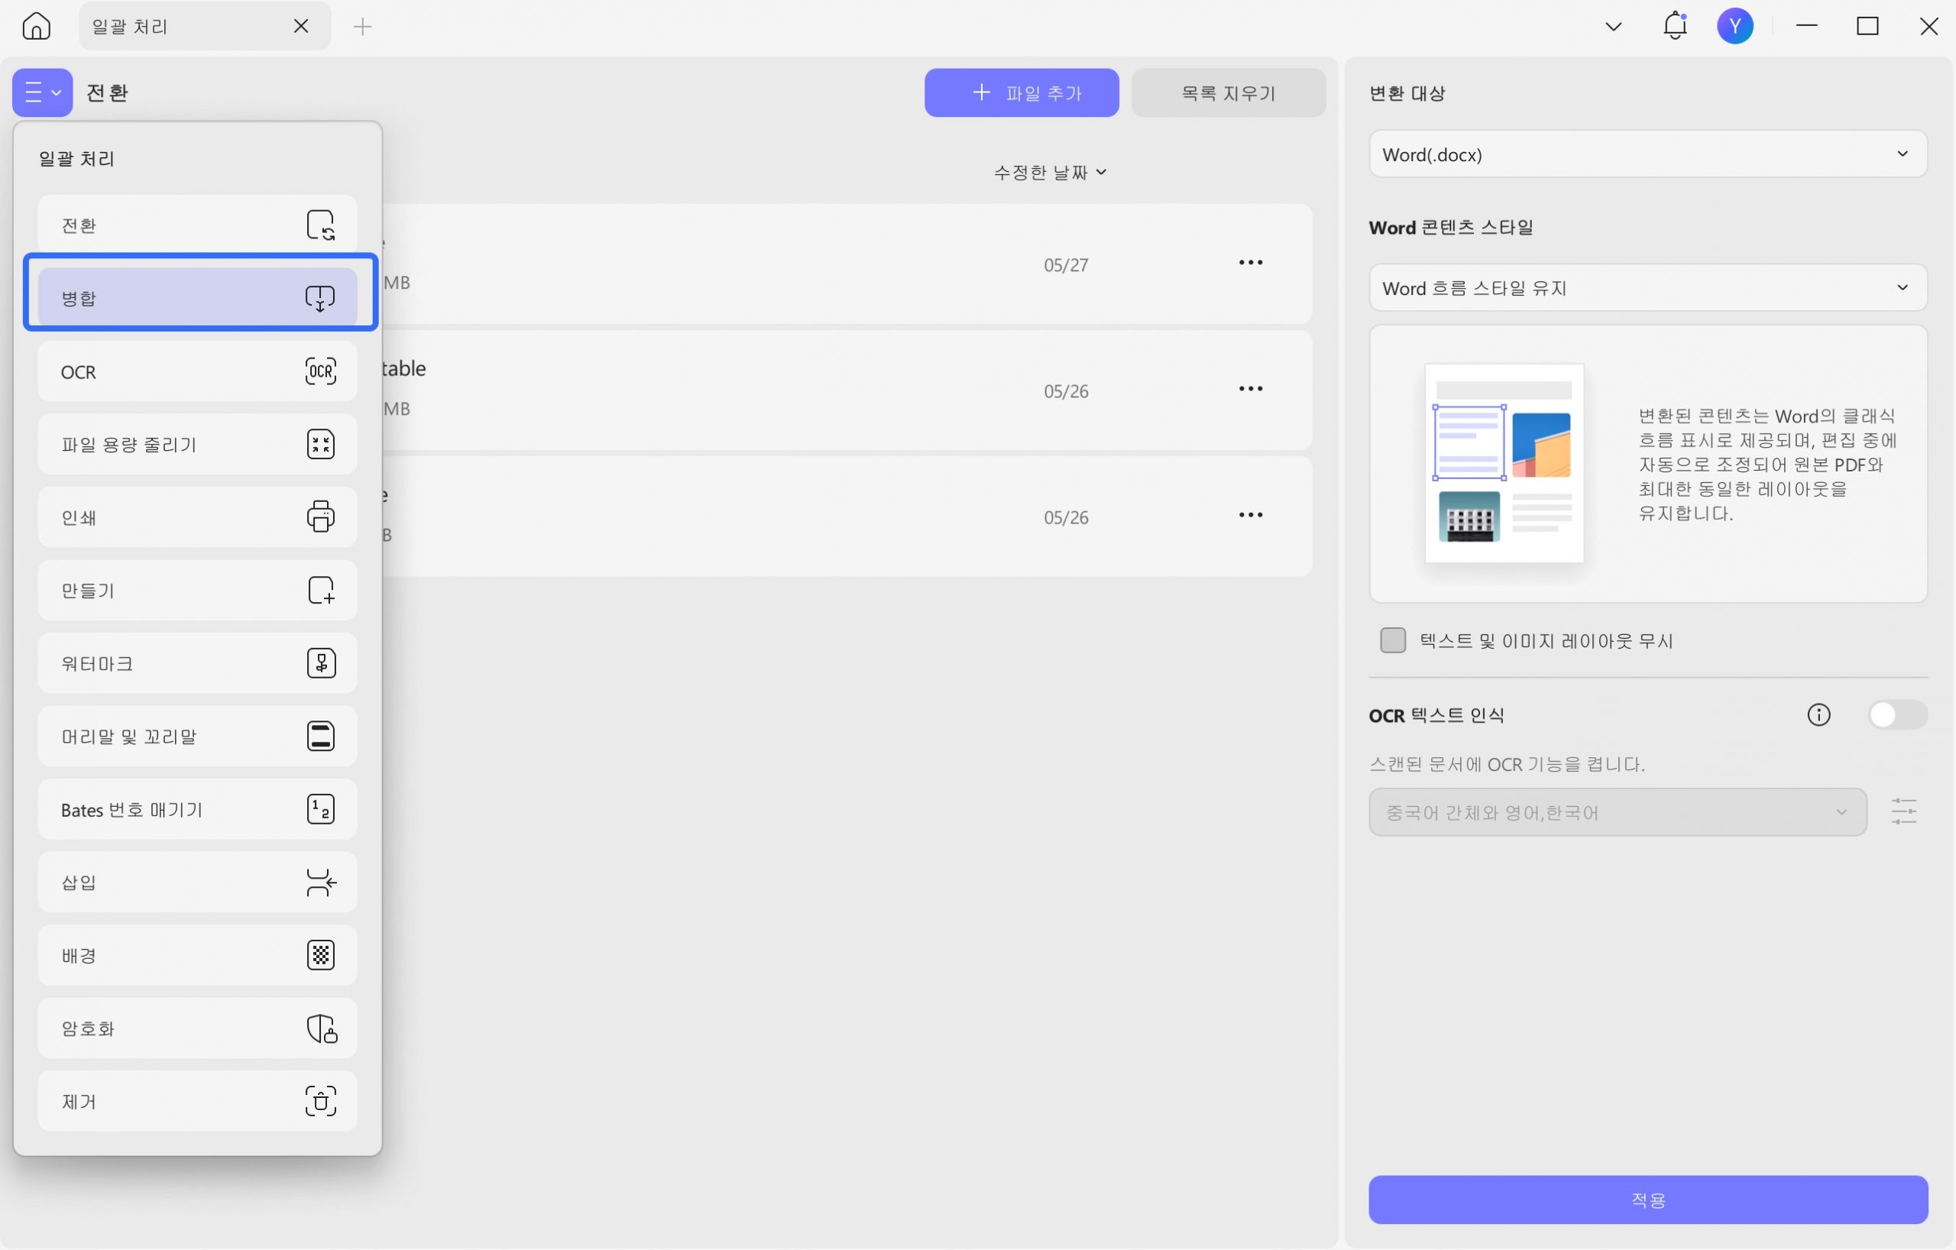Screen dimensions: 1956x1250
Task: Choose the 제거 menu entry
Action: coord(197,1101)
